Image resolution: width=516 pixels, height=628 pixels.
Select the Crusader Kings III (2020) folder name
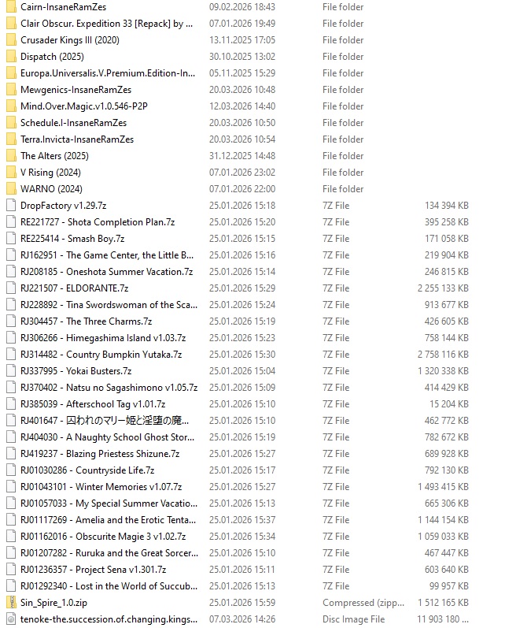(70, 40)
